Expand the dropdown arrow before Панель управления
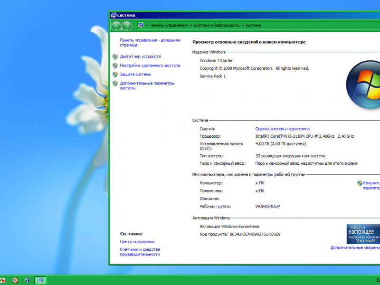 147,26
